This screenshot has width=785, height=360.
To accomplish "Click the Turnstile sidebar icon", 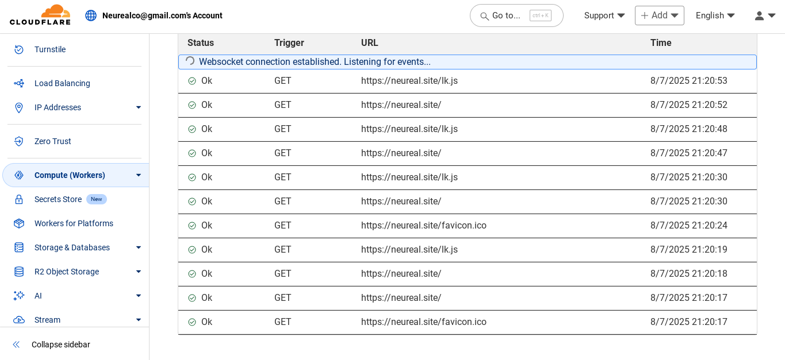I will pos(19,49).
